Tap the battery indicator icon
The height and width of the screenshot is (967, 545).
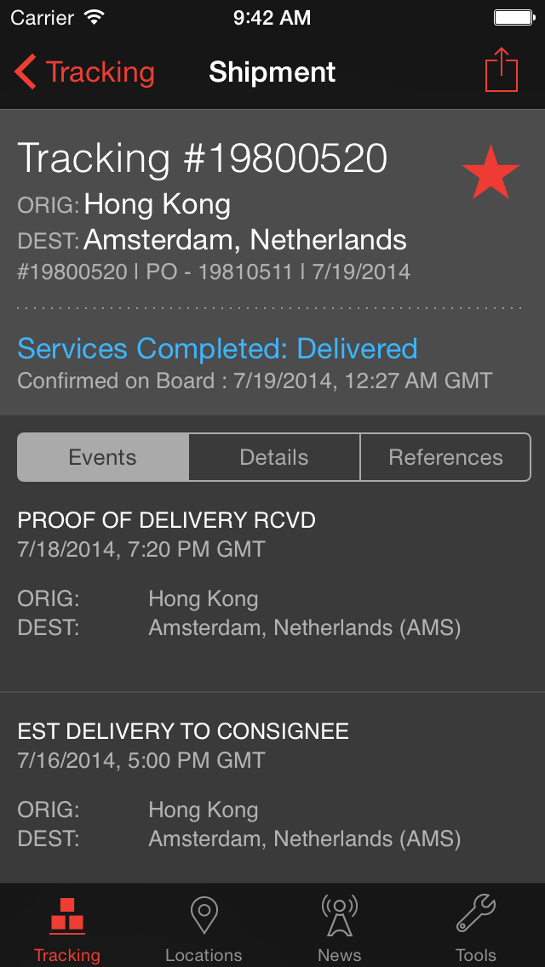click(513, 17)
